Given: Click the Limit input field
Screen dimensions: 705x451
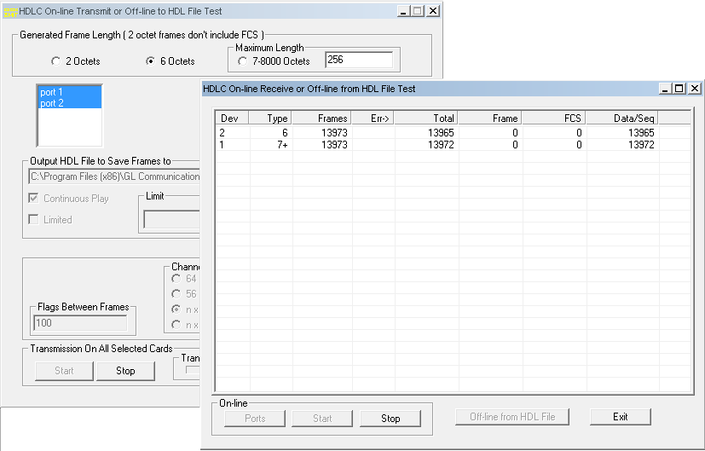Looking at the screenshot, I should click(171, 219).
